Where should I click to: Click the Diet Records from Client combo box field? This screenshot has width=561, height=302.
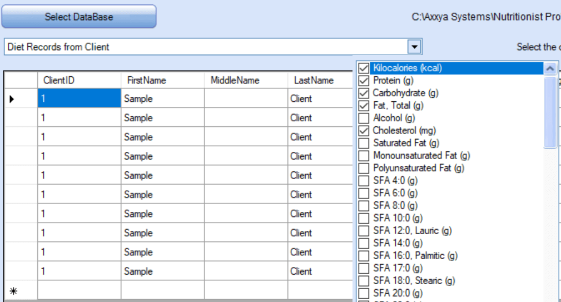(x=206, y=47)
